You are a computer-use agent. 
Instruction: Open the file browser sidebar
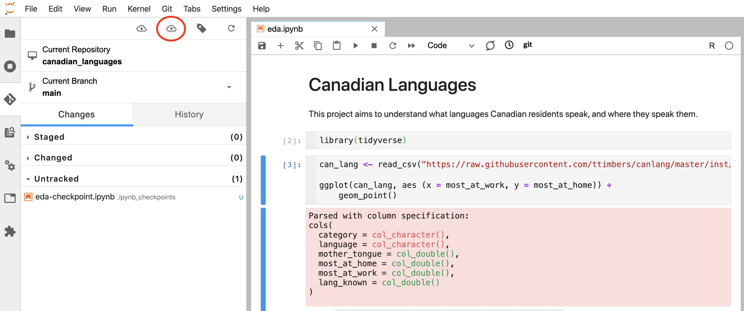[x=10, y=34]
